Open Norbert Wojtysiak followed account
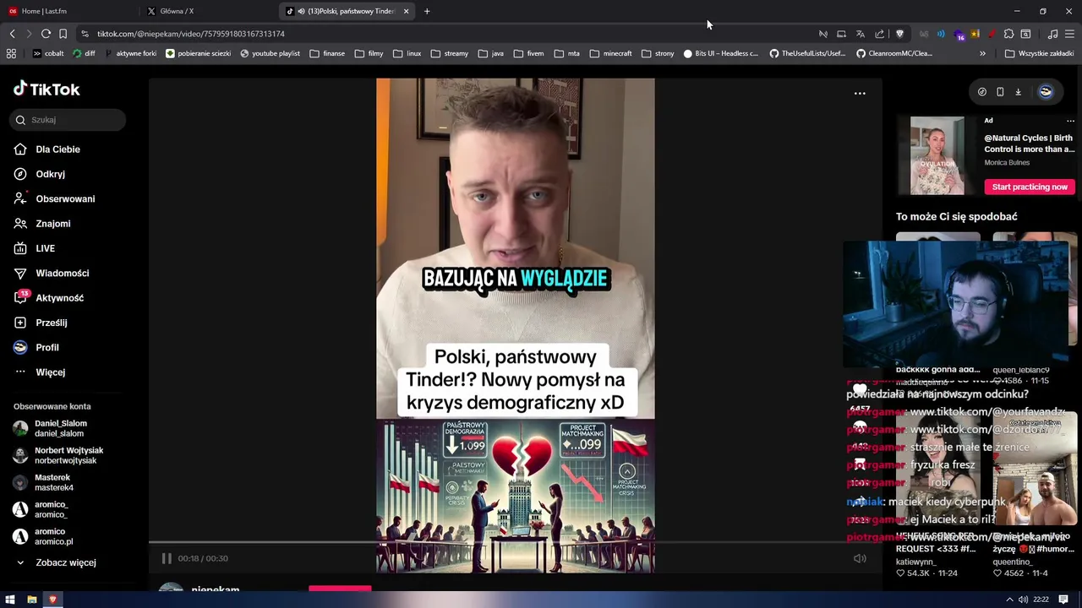Image resolution: width=1082 pixels, height=608 pixels. [x=61, y=455]
